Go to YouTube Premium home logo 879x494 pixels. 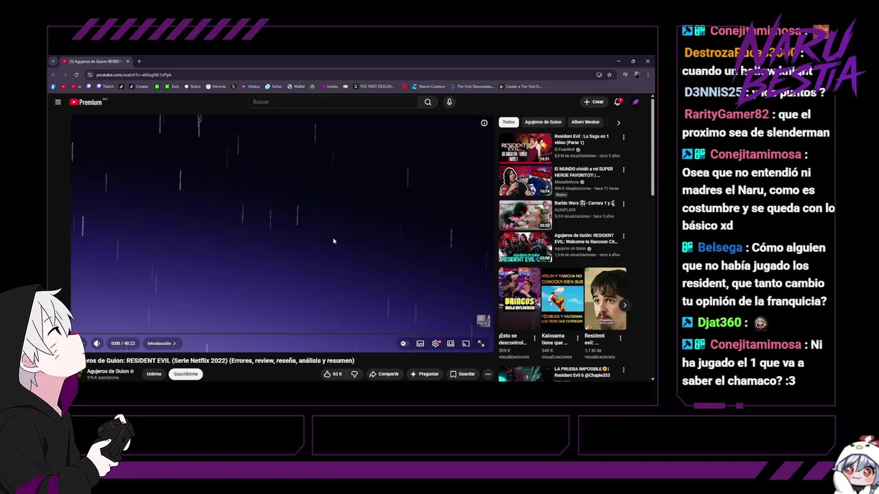[86, 102]
